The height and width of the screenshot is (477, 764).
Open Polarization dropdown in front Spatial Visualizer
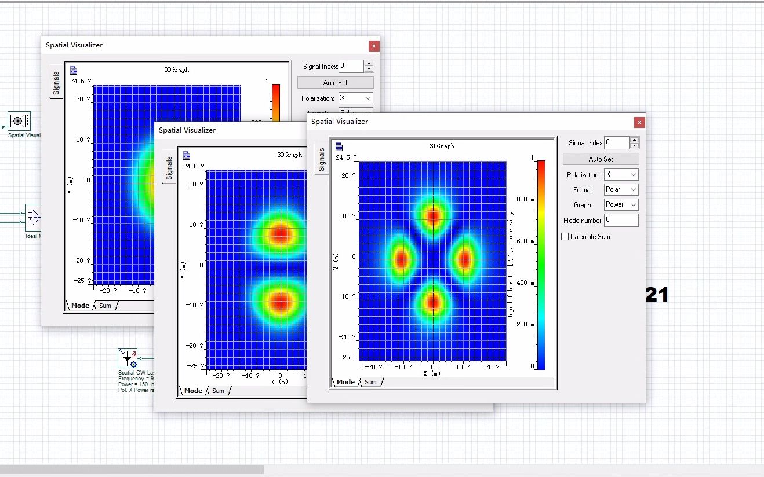pos(621,175)
